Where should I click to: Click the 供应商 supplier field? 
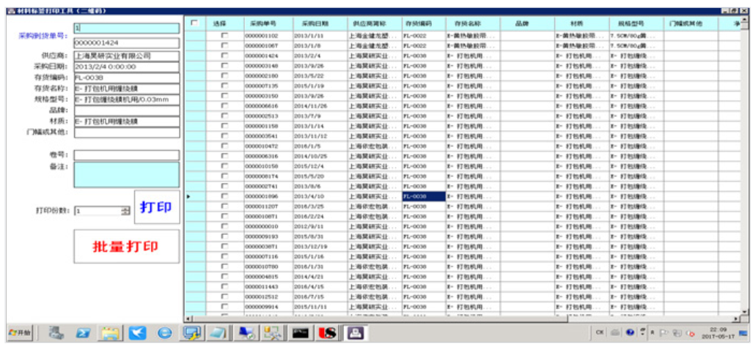[126, 56]
